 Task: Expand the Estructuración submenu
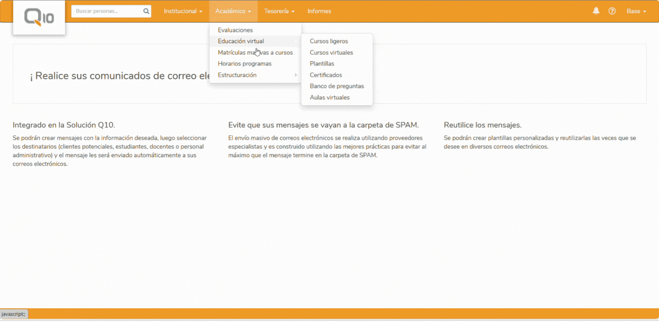tap(237, 75)
